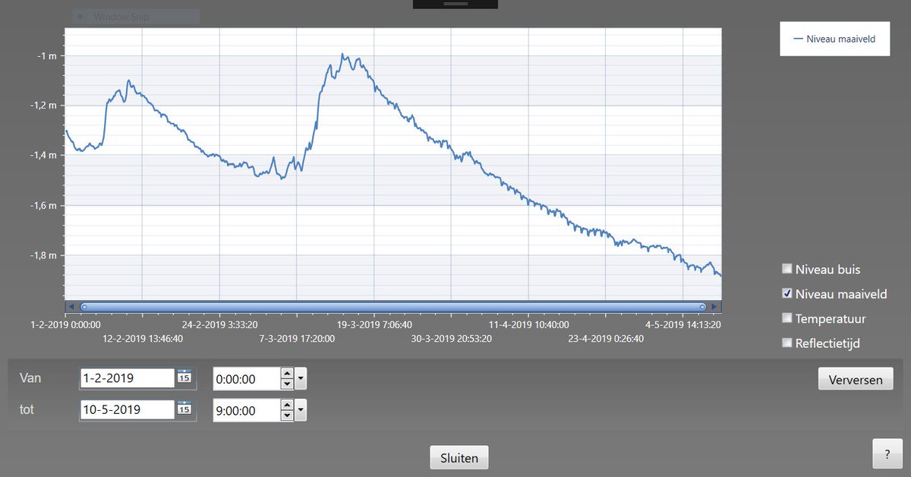Click the Niveau maaiveld legend entry
Image resolution: width=911 pixels, height=477 pixels.
(834, 39)
